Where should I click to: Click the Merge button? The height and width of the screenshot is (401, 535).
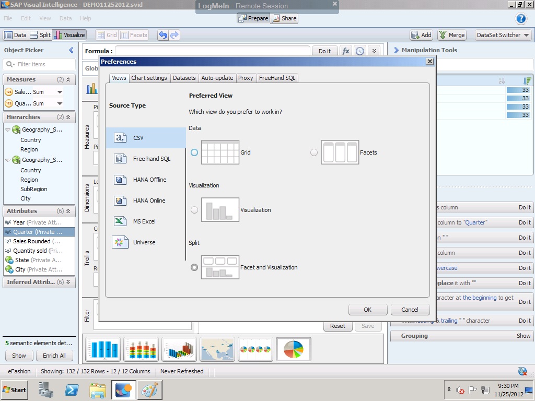pos(452,35)
